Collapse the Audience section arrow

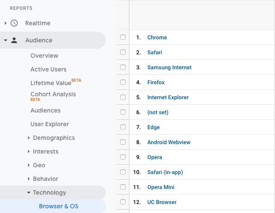click(6, 40)
